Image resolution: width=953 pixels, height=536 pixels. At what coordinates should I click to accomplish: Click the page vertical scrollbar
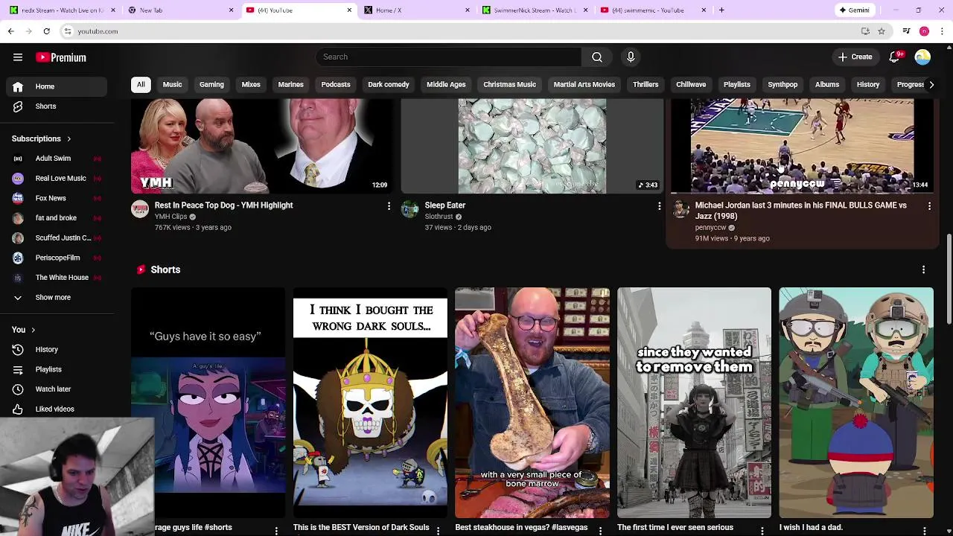(x=949, y=279)
